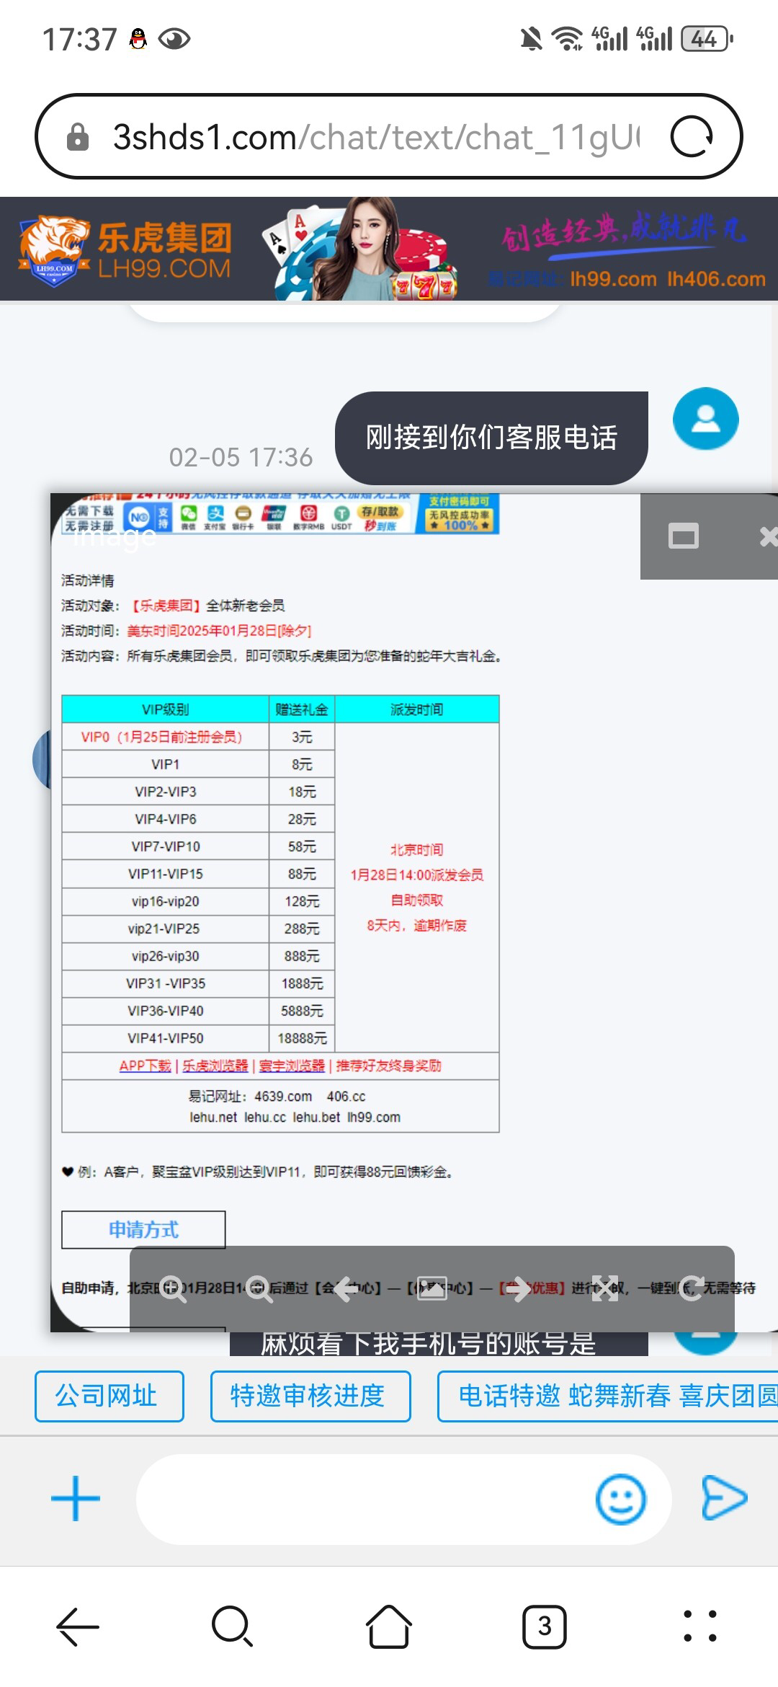Send the chat message
The image size is (778, 1687).
724,1498
